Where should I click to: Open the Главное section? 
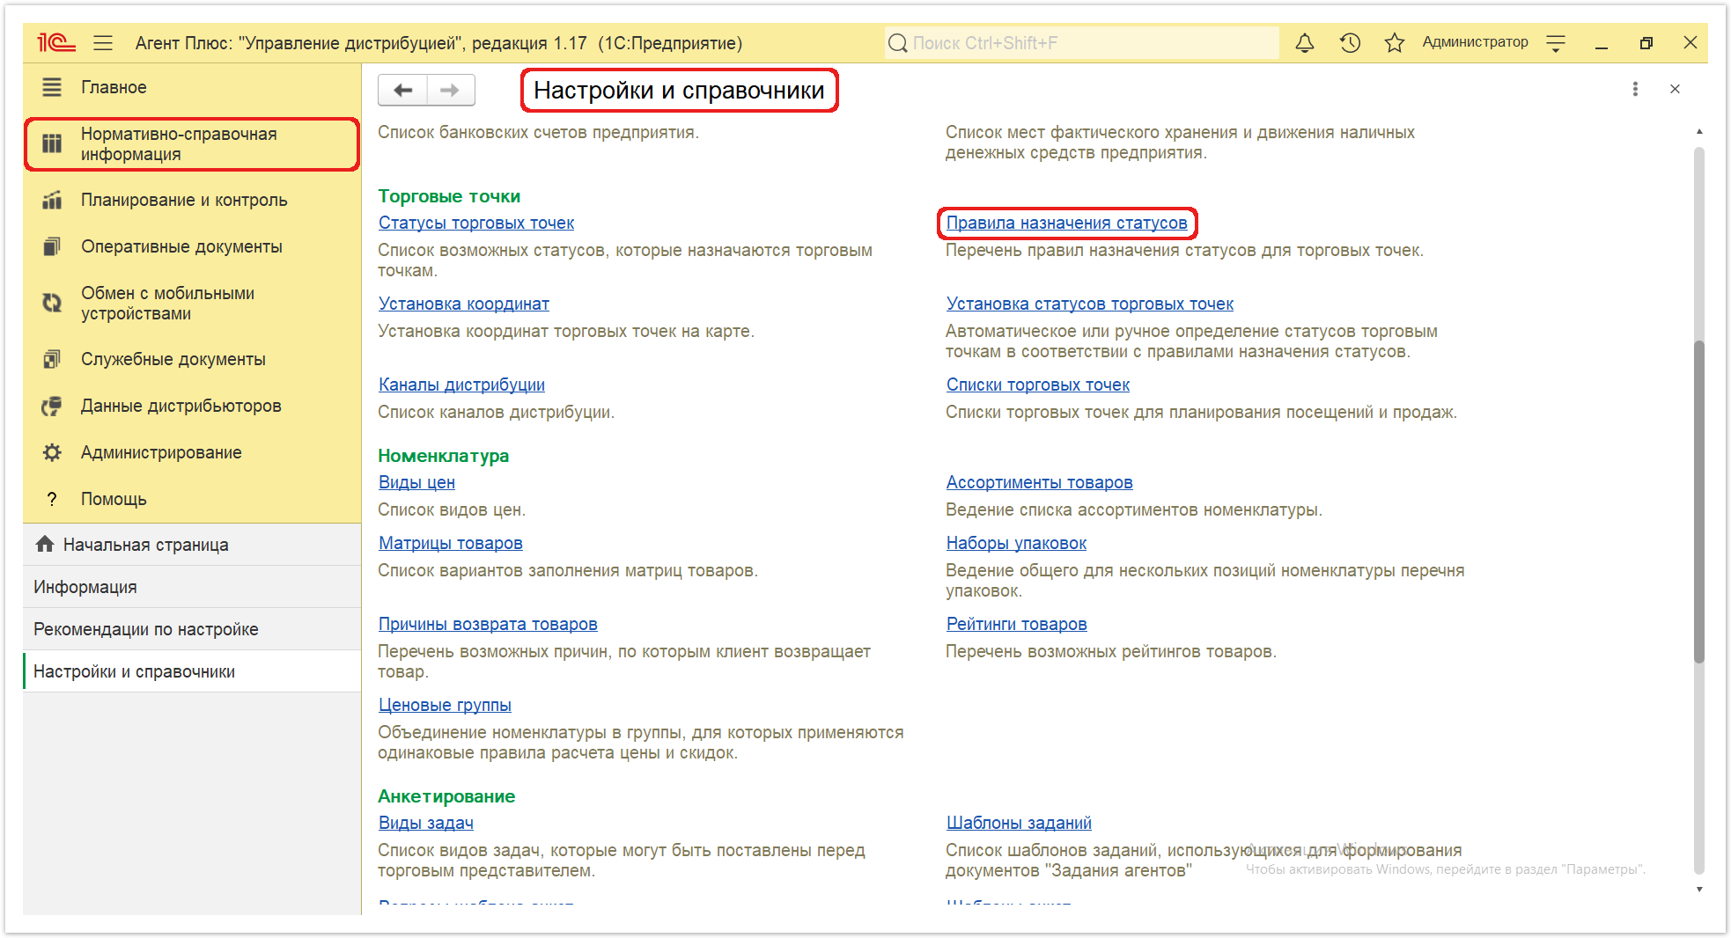[x=192, y=87]
